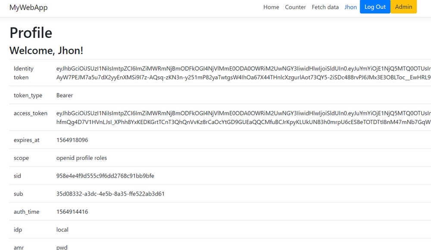Image resolution: width=431 pixels, height=250 pixels.
Task: Click the Profile page heading
Action: click(x=31, y=33)
